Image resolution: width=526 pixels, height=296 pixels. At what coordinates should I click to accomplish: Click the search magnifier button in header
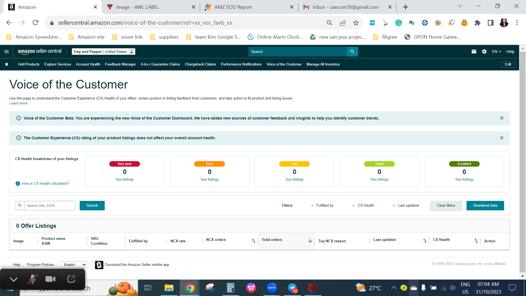pyautogui.click(x=352, y=52)
